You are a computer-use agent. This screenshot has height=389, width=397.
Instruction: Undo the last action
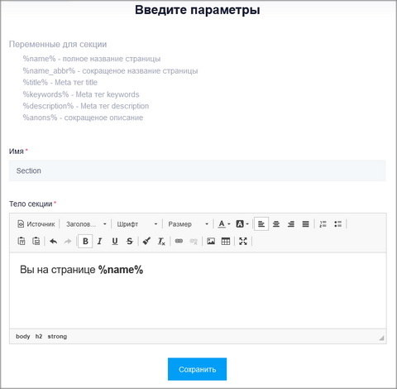(x=54, y=241)
